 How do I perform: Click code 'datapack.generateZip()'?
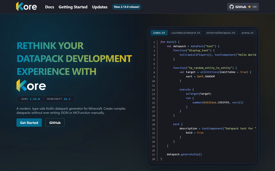click(x=184, y=154)
